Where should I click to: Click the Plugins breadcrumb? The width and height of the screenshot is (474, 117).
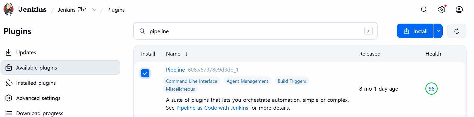point(116,10)
